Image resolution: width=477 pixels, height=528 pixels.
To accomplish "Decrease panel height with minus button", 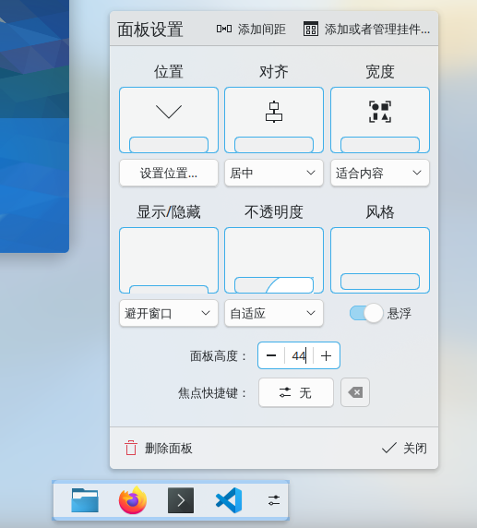I will (271, 355).
